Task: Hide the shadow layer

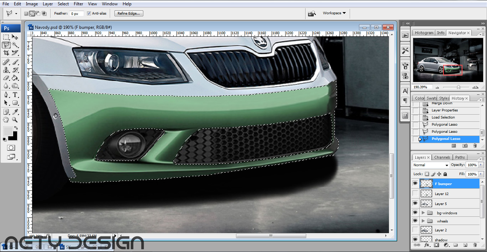Action: pyautogui.click(x=415, y=240)
